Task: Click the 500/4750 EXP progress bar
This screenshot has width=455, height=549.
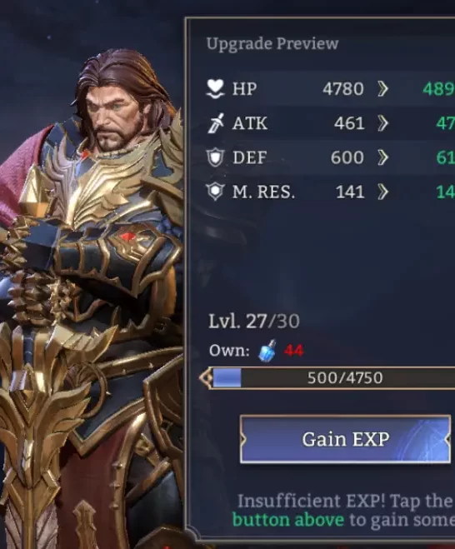Action: pos(332,378)
